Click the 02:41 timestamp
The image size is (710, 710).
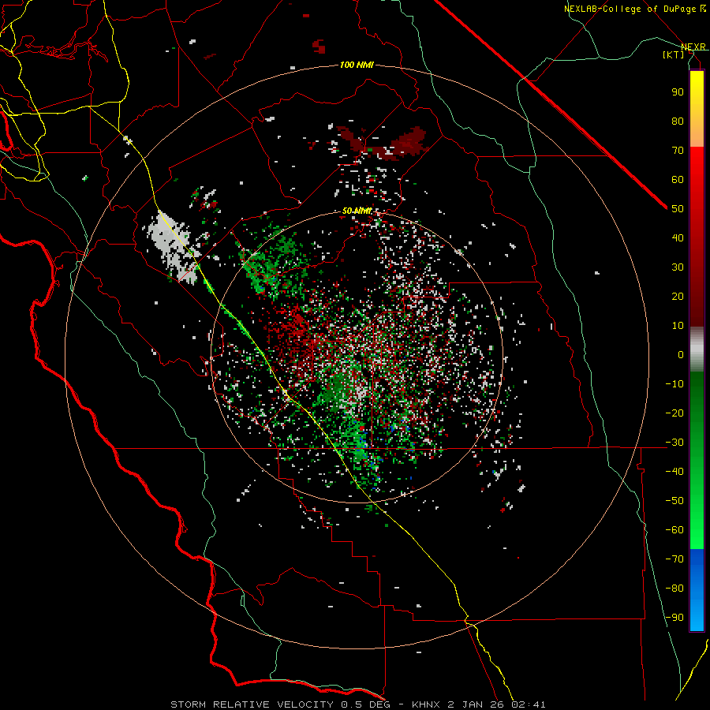coord(528,704)
